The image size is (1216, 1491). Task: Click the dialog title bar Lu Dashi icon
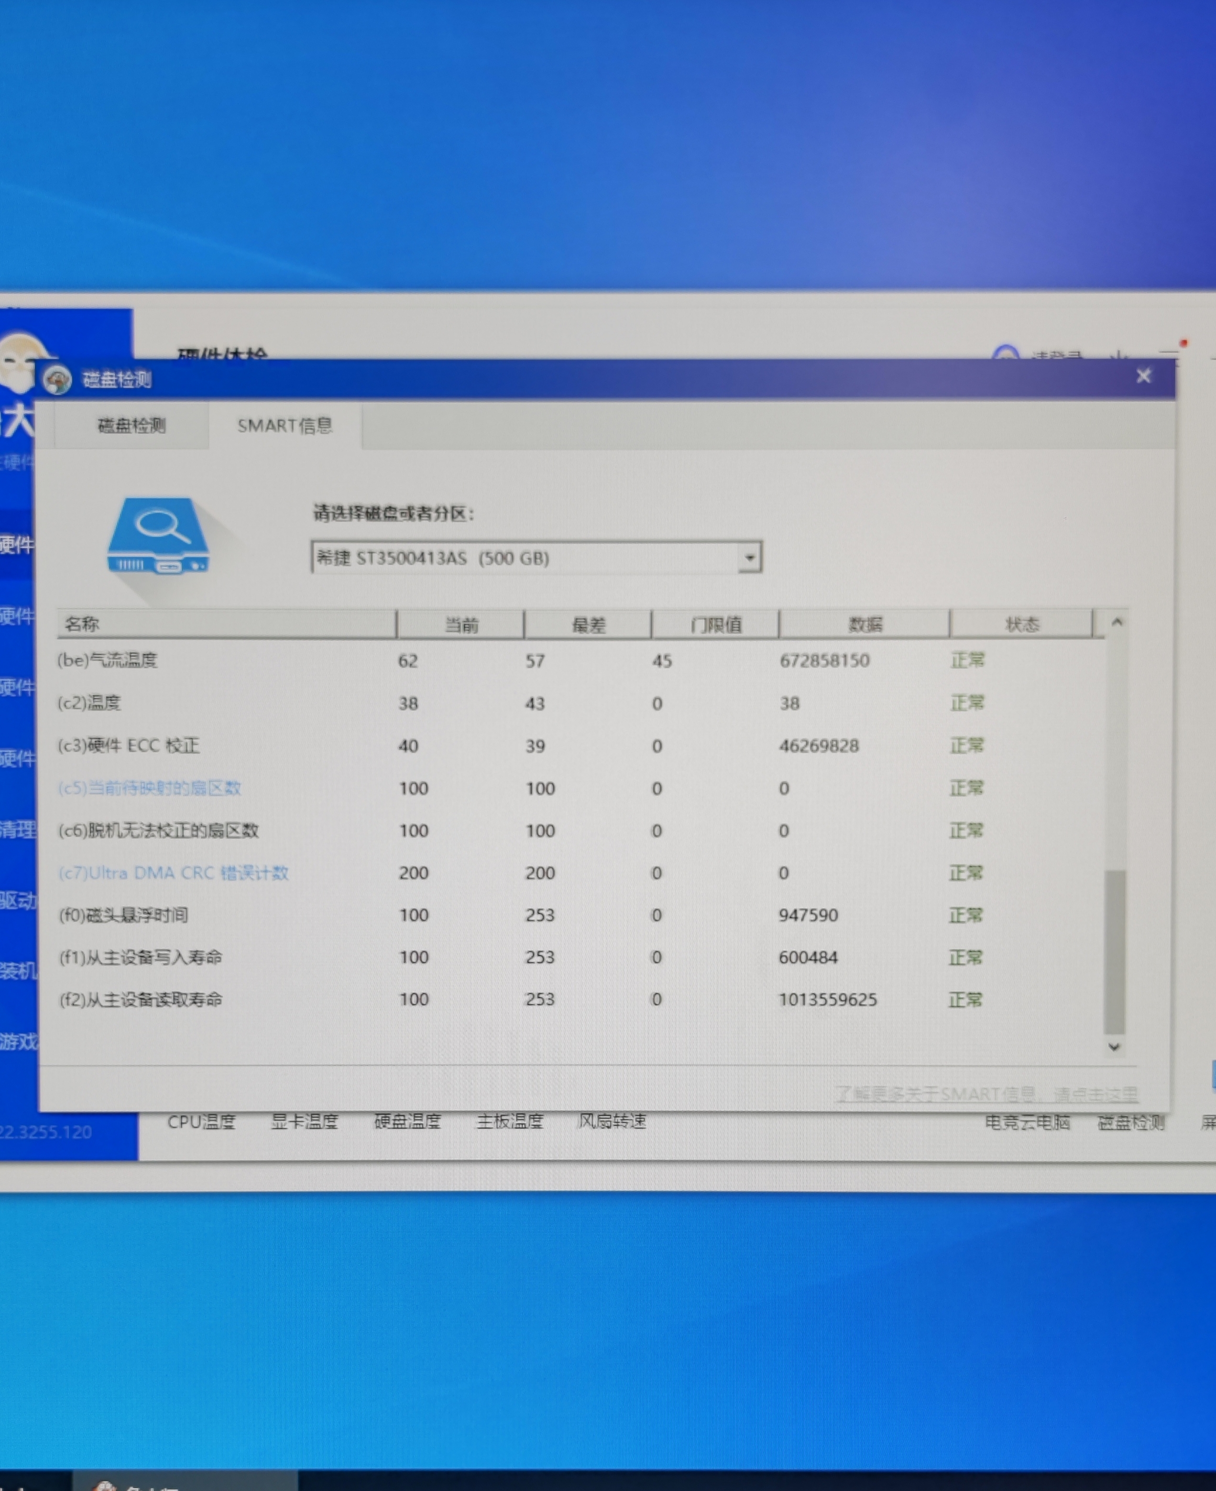(57, 380)
